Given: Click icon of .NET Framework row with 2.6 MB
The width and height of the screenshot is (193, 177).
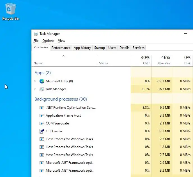Looking at the screenshot, I should [42, 163].
